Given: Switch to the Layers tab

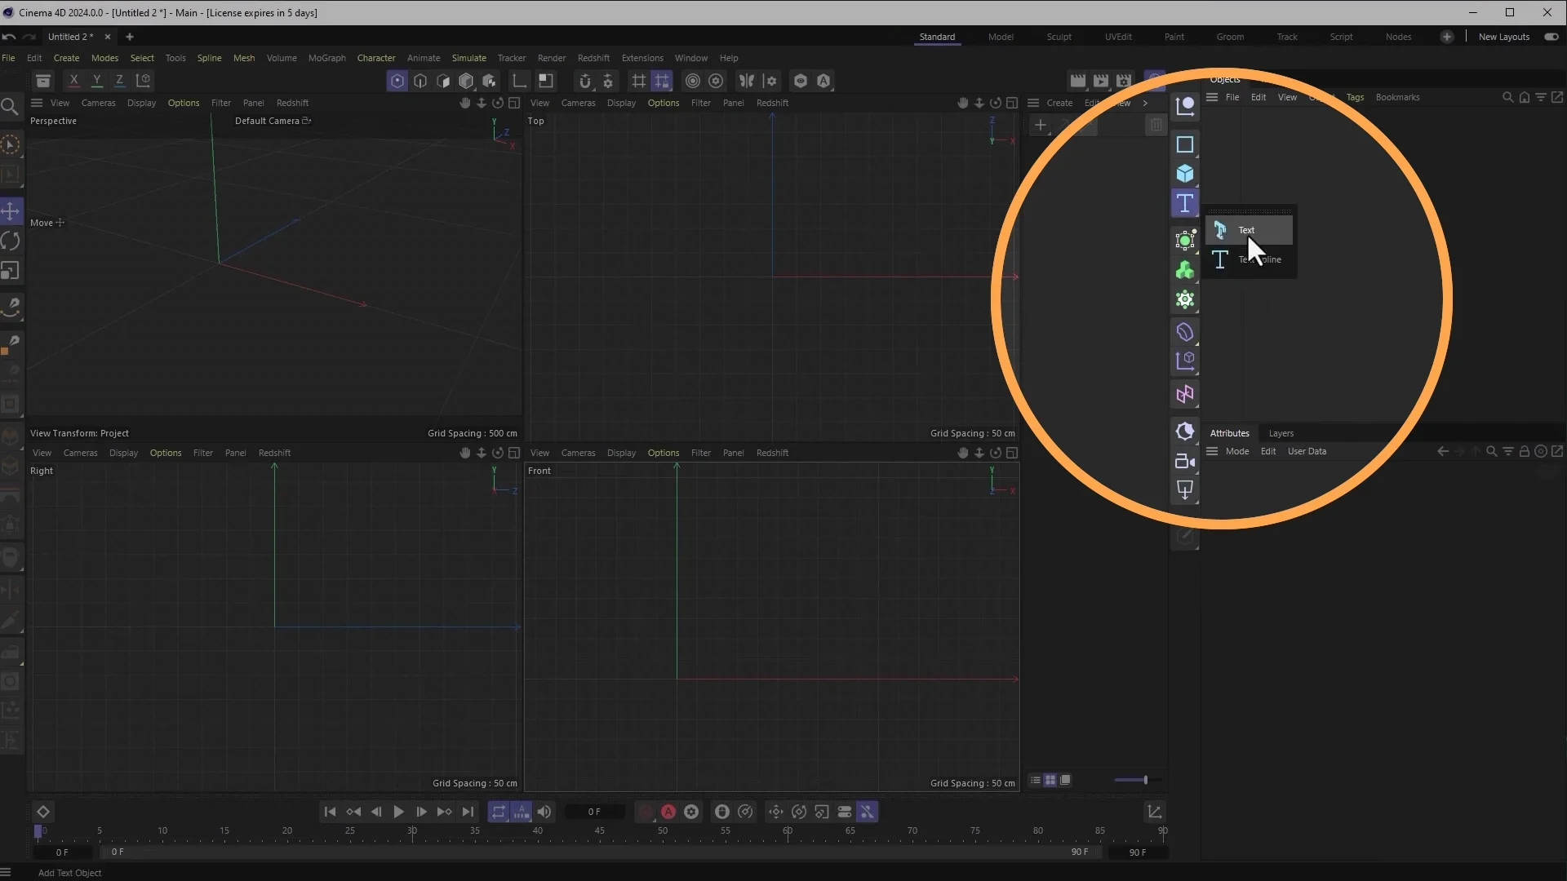Looking at the screenshot, I should 1281,433.
